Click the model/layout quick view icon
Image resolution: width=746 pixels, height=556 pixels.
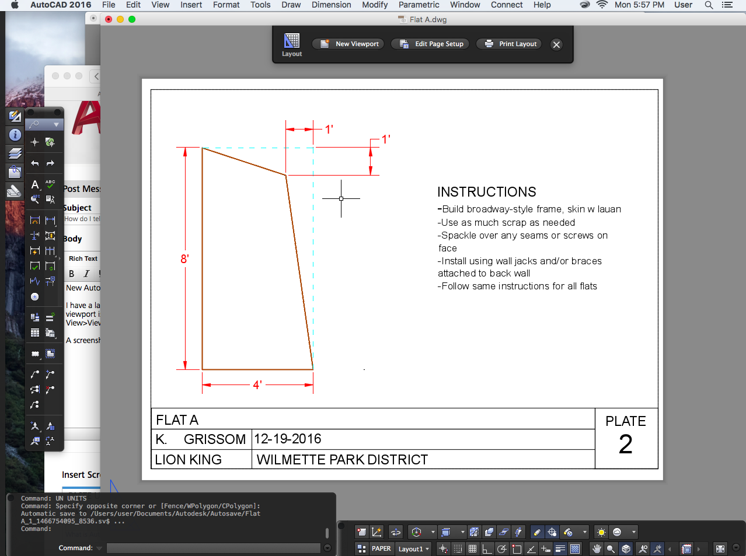coord(362,548)
